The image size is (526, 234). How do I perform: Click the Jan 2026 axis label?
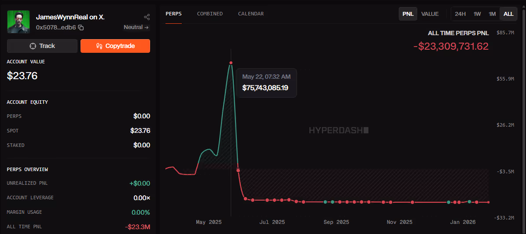coord(463,222)
